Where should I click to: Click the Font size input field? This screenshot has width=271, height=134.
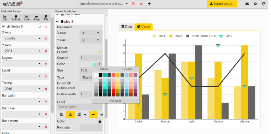tap(91, 128)
